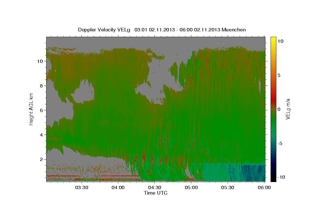Click the yellow top of the colorbar

click(273, 39)
